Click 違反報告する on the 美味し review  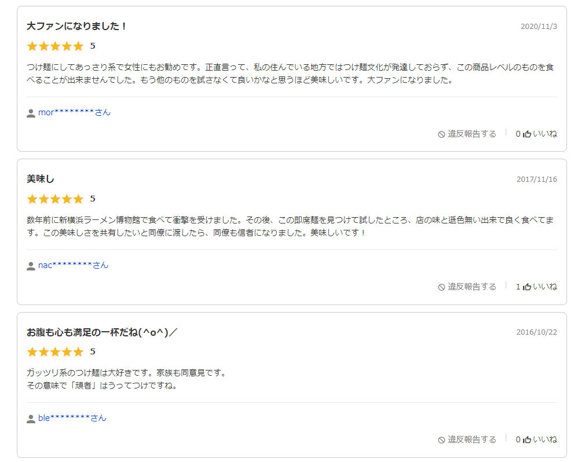471,287
